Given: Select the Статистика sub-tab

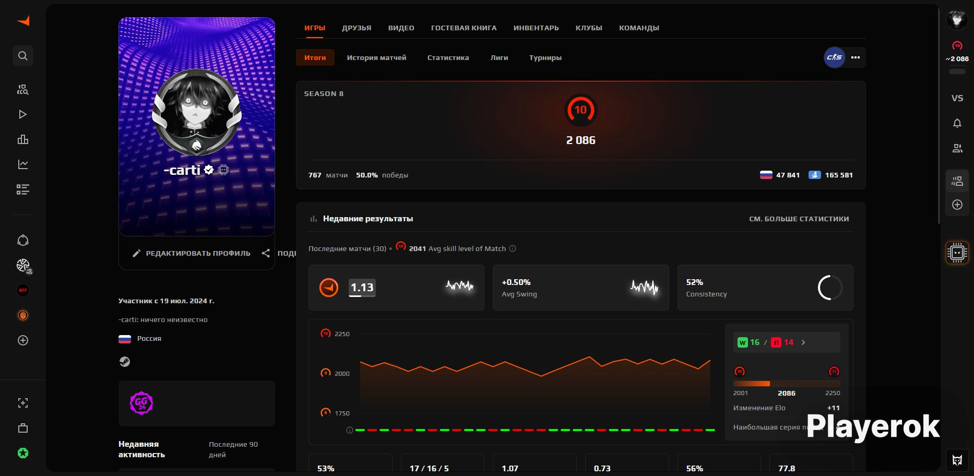Looking at the screenshot, I should [x=448, y=57].
